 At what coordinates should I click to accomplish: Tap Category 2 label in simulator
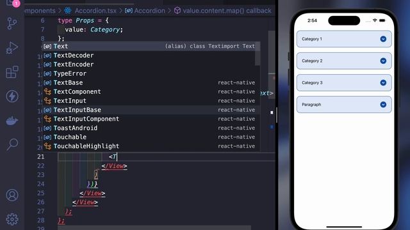[x=312, y=61]
